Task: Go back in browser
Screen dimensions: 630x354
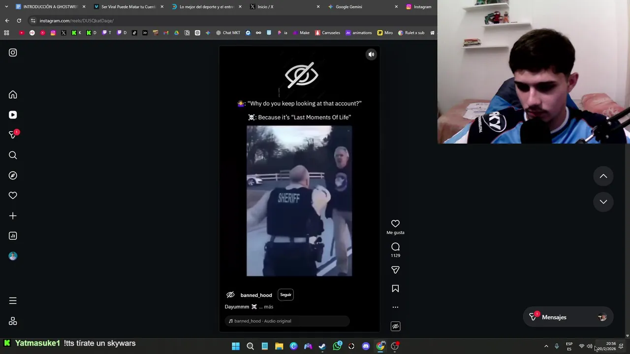Action: [7, 21]
